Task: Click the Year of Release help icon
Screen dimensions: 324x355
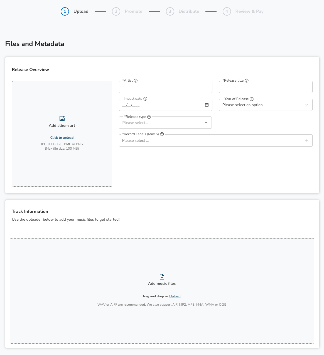Action: [x=252, y=99]
